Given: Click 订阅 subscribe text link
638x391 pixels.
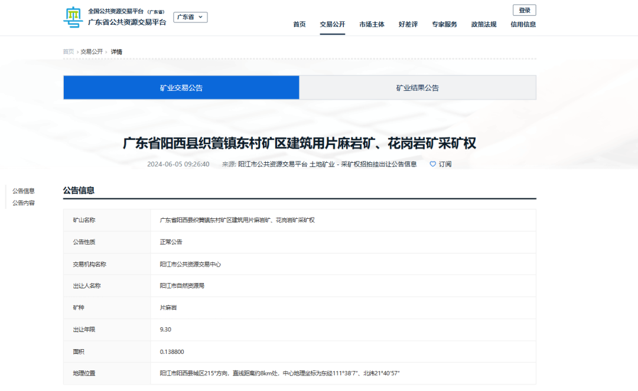Looking at the screenshot, I should tap(445, 164).
